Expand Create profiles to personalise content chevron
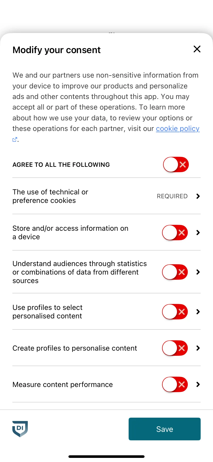 198,348
